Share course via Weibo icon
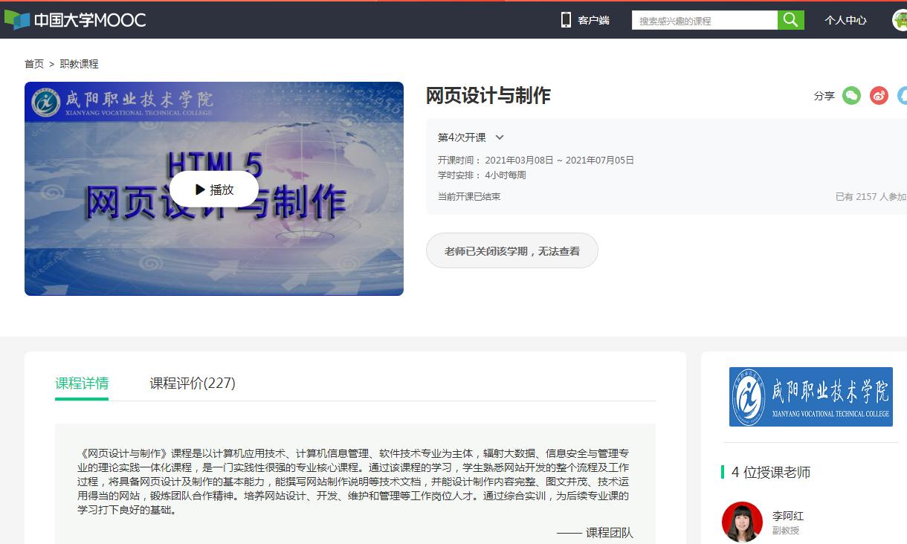Screen dimensions: 907x544 click(x=879, y=96)
